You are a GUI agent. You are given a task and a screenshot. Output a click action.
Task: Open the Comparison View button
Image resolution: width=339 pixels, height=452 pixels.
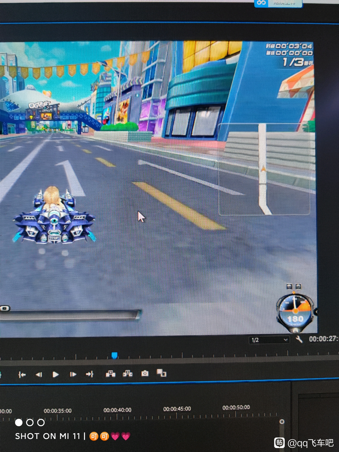click(x=161, y=373)
